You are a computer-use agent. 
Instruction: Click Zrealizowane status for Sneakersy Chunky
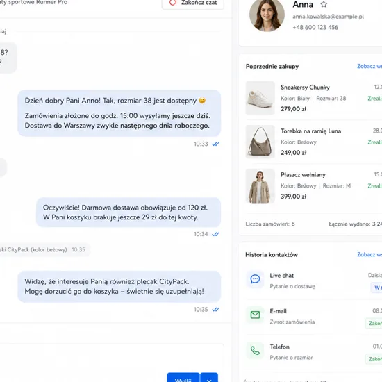374,99
